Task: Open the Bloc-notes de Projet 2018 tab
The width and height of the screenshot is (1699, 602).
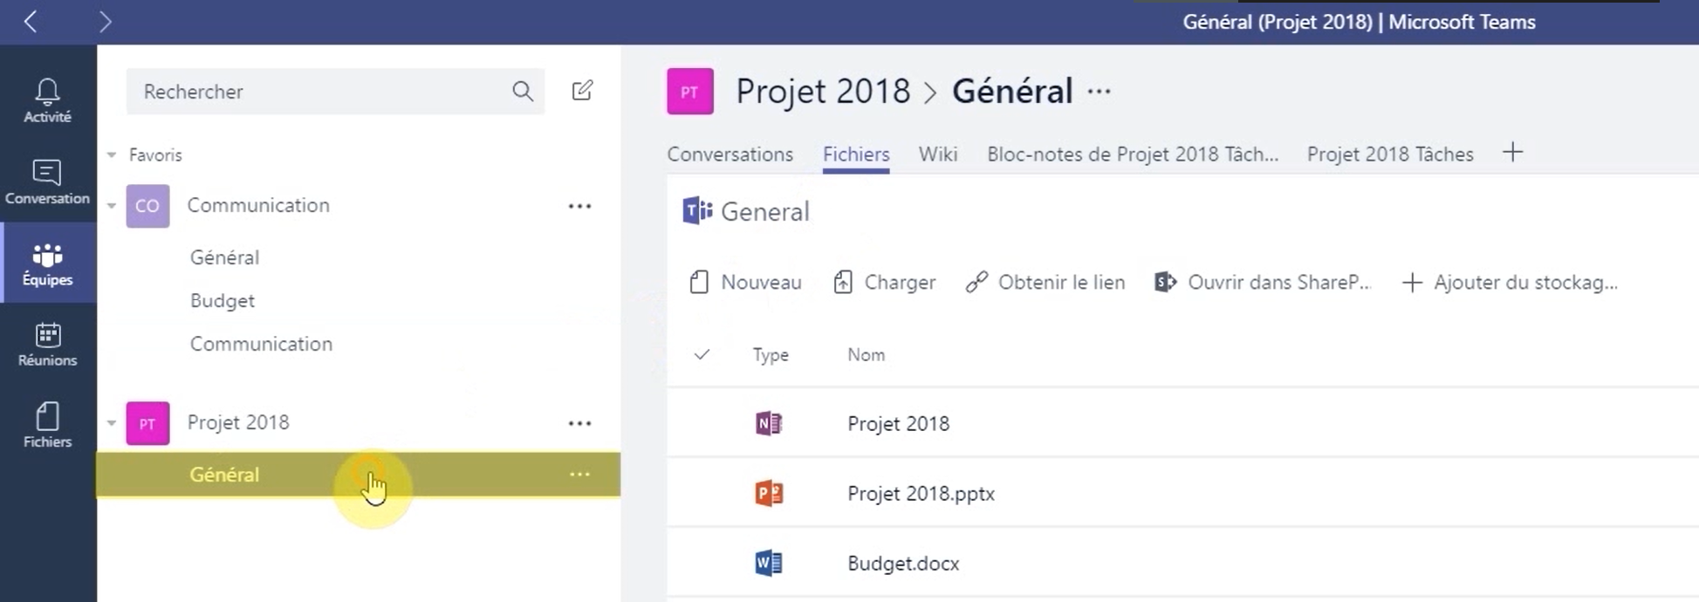Action: coord(1133,154)
